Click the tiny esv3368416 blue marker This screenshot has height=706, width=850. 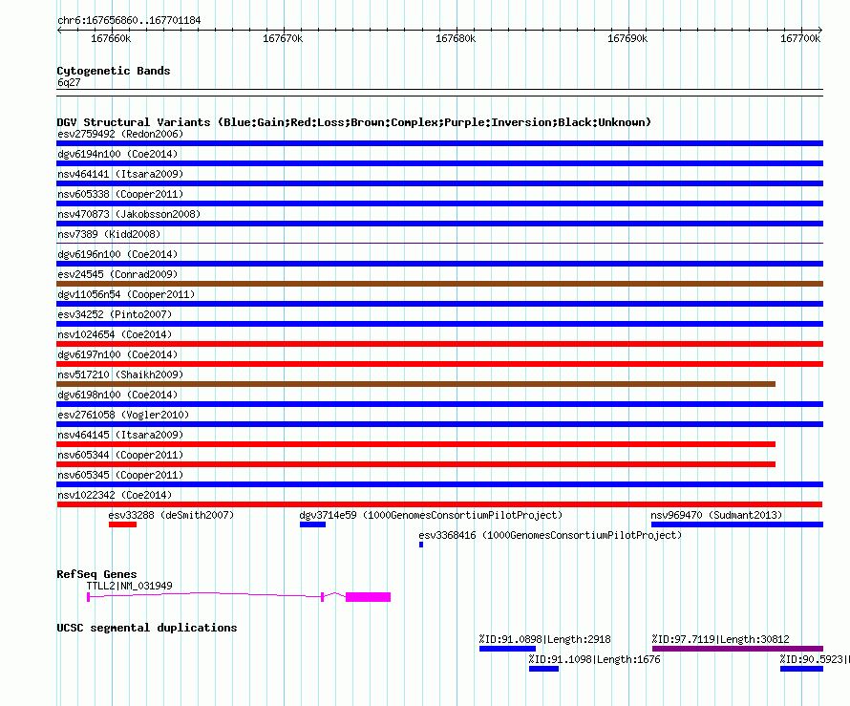tap(420, 545)
